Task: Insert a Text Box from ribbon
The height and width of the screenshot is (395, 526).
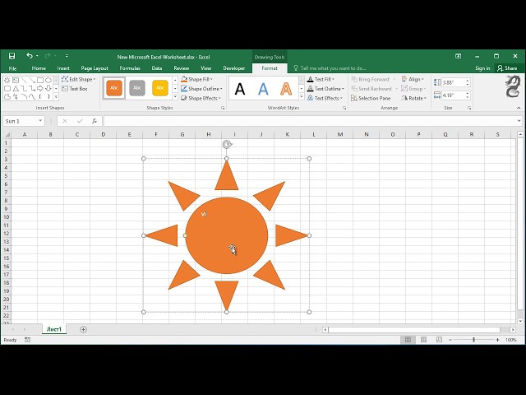Action: [x=75, y=89]
